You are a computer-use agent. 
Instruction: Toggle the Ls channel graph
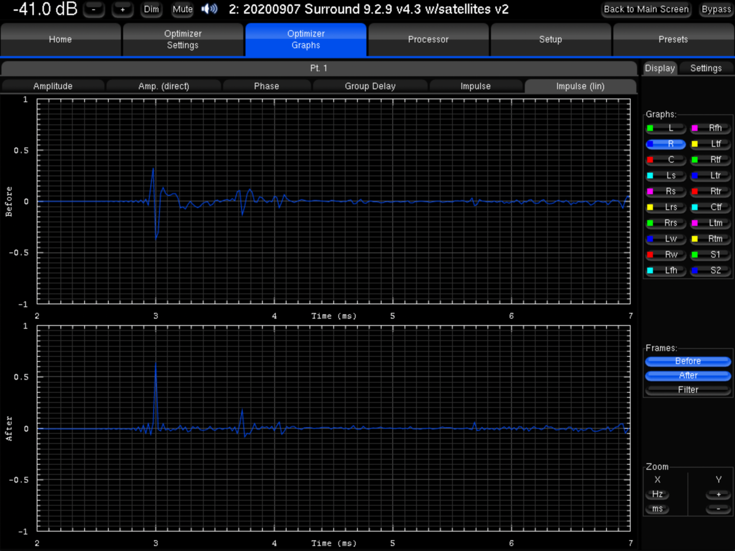(x=666, y=176)
